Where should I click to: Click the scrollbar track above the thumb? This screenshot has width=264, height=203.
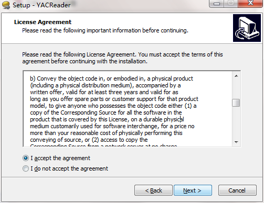[236, 89]
